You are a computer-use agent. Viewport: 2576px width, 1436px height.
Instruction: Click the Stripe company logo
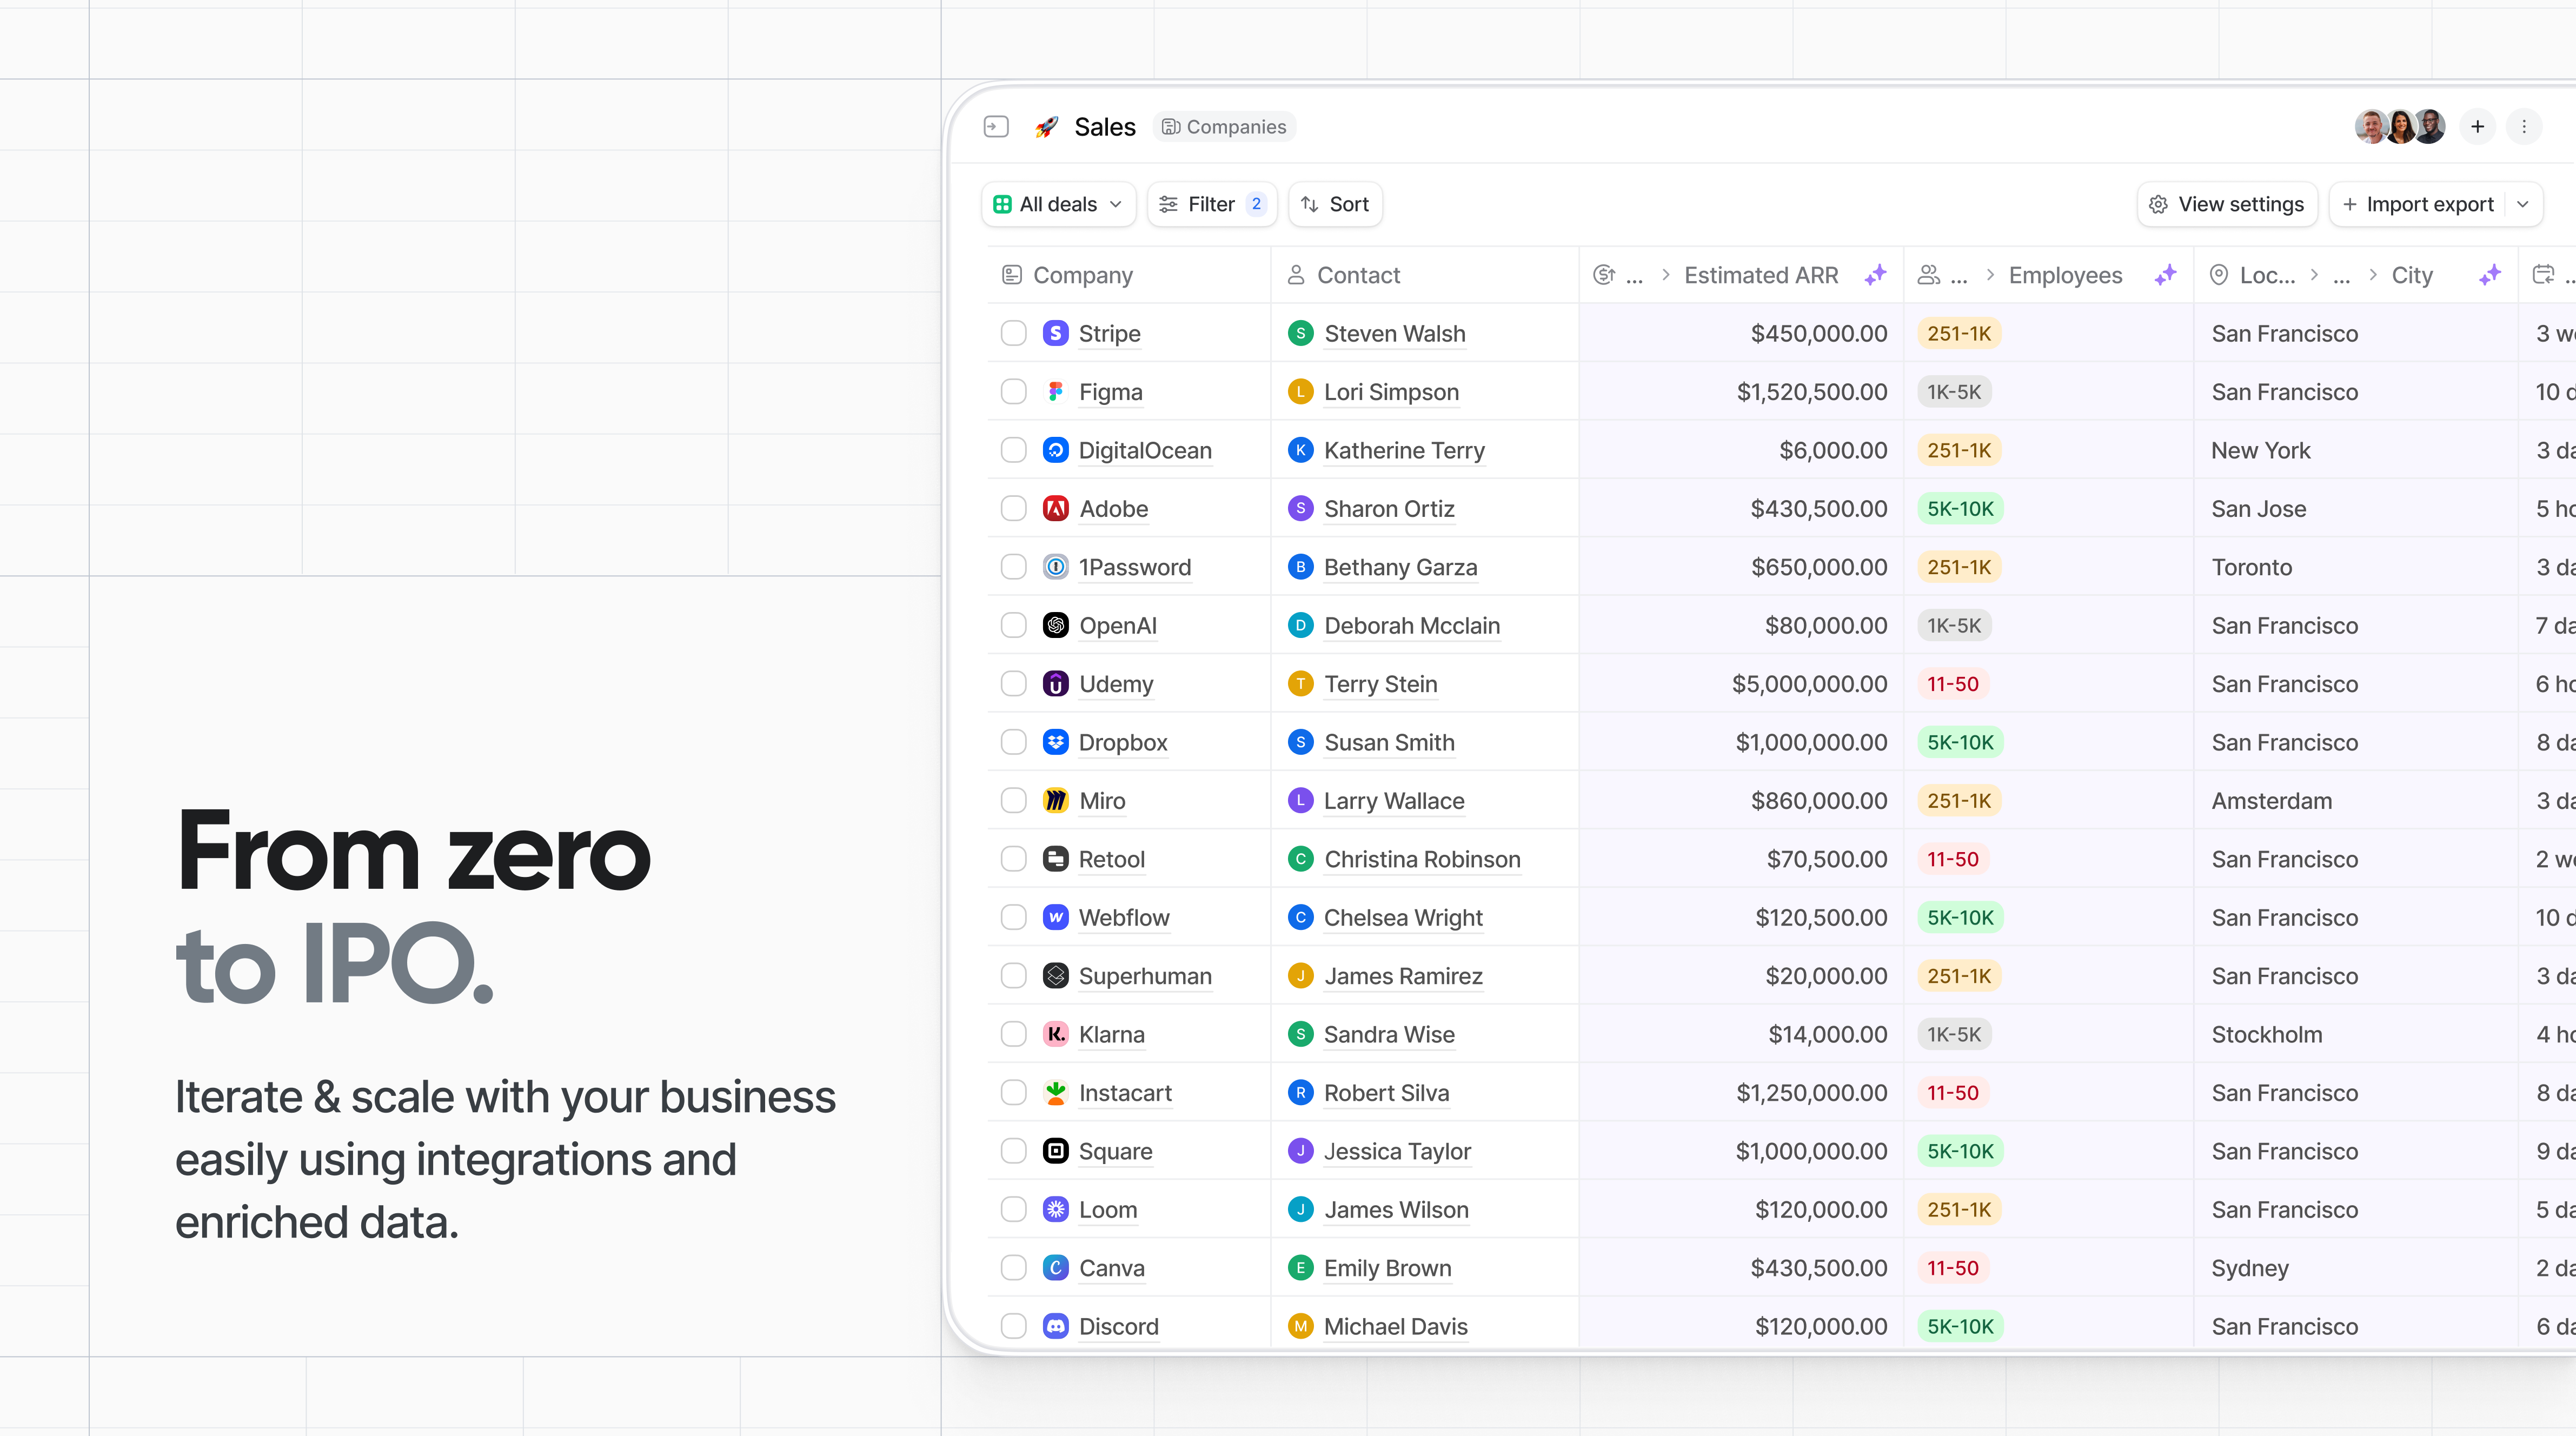pyautogui.click(x=1055, y=333)
